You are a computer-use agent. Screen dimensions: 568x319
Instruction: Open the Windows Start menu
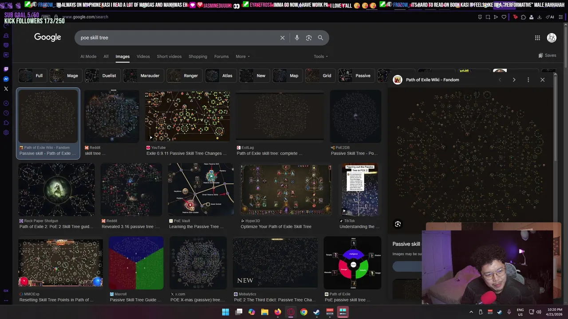click(225, 312)
